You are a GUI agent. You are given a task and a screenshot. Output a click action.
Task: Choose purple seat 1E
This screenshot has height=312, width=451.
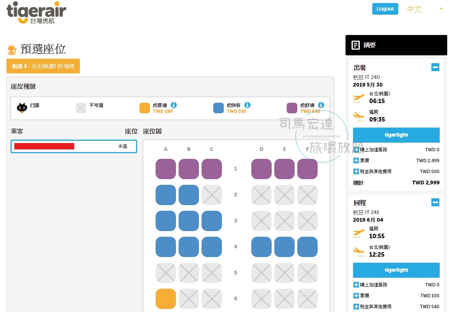coord(284,169)
